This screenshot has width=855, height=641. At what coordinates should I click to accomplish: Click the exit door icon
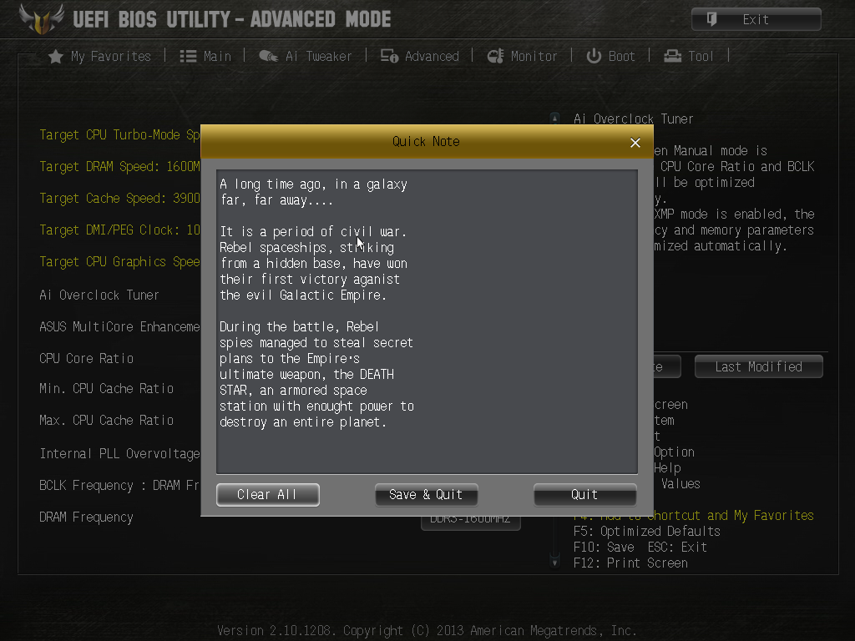click(712, 20)
